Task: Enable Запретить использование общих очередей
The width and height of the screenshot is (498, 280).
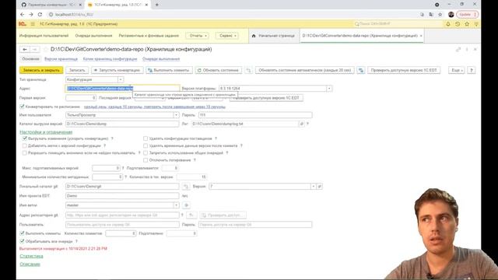Action: (146, 153)
